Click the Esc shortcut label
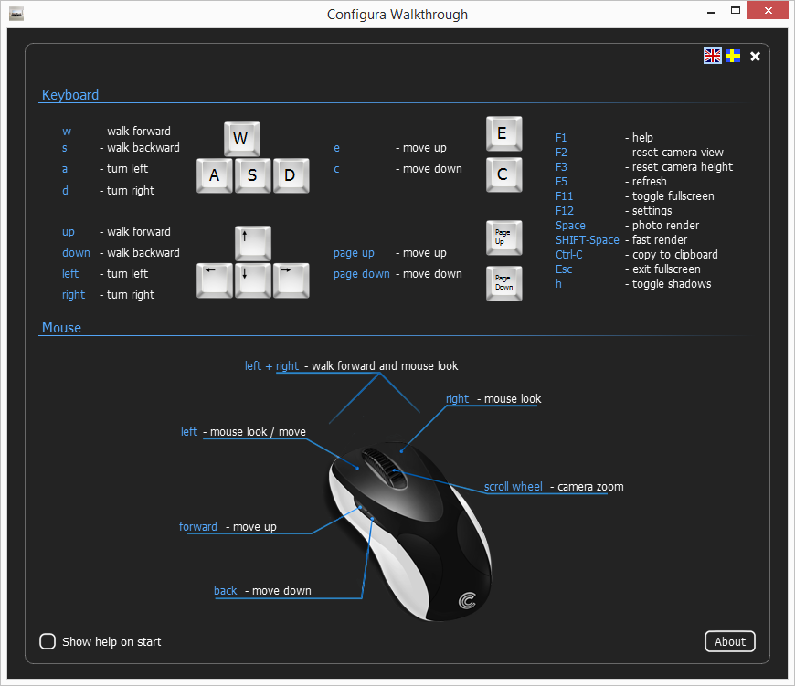This screenshot has height=686, width=795. click(563, 269)
